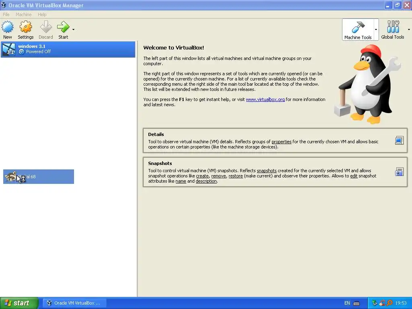This screenshot has width=412, height=309.
Task: Click the penguin mascot image
Action: tap(368, 84)
